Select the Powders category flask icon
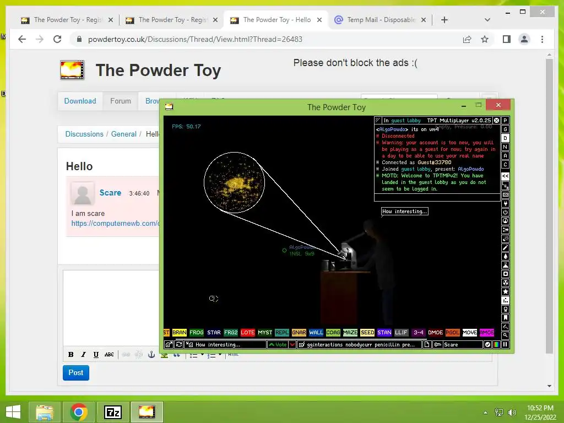This screenshot has height=423, width=564. (505, 265)
